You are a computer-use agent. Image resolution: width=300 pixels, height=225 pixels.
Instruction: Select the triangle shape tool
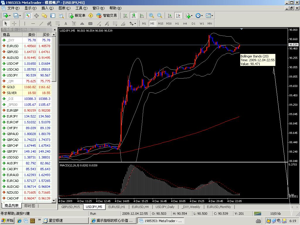point(82,23)
